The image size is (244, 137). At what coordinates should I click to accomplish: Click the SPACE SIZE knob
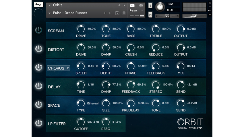tap(106, 103)
